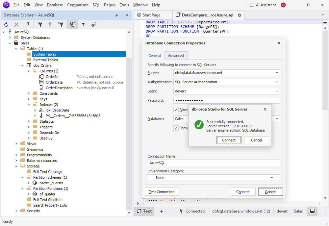The height and width of the screenshot is (226, 329).
Task: Click Cancel in the success message box
Action: coord(256,140)
